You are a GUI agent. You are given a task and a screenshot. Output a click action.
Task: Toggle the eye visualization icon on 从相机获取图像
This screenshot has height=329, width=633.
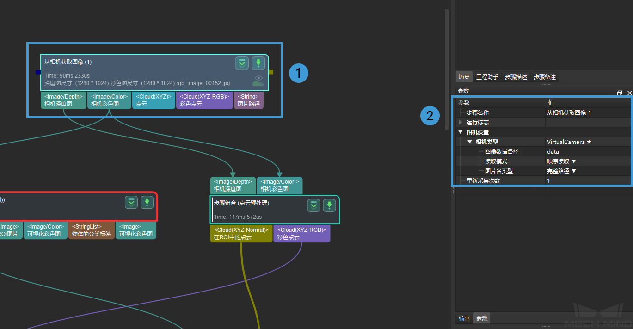(x=258, y=80)
